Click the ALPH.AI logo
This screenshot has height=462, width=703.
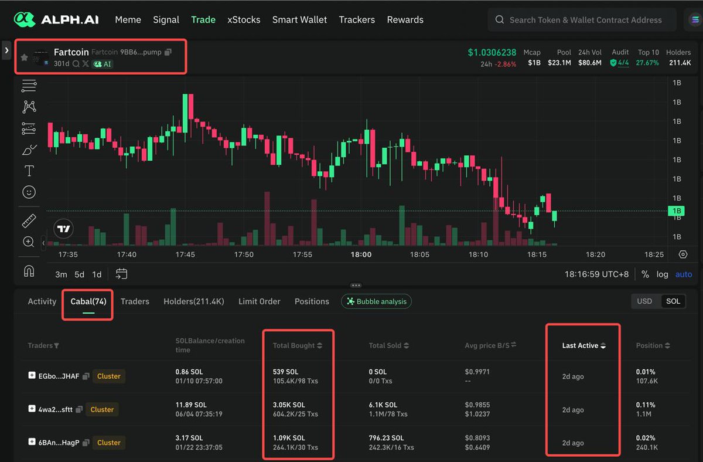click(56, 20)
